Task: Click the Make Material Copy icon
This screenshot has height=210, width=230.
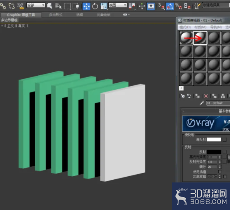Action: pyautogui.click(x=214, y=96)
